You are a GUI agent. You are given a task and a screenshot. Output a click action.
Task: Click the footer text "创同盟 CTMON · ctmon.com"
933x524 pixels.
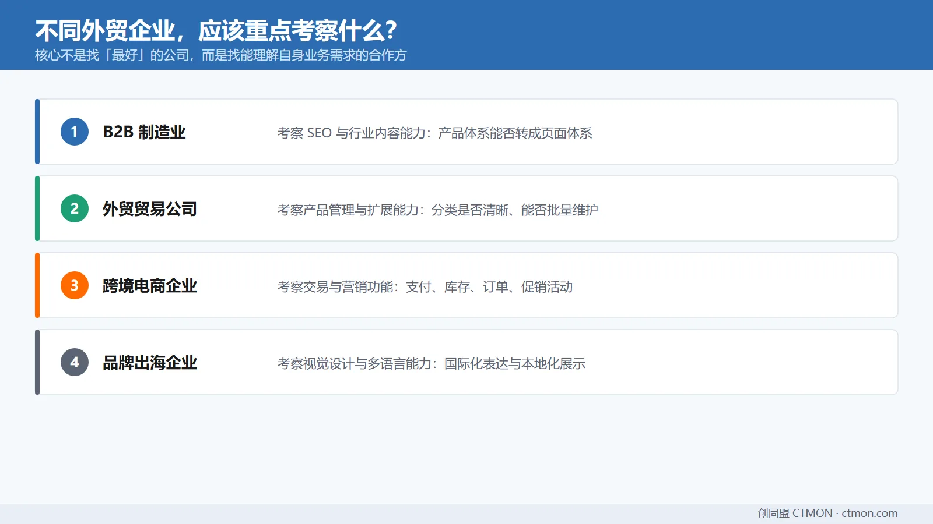(x=827, y=514)
